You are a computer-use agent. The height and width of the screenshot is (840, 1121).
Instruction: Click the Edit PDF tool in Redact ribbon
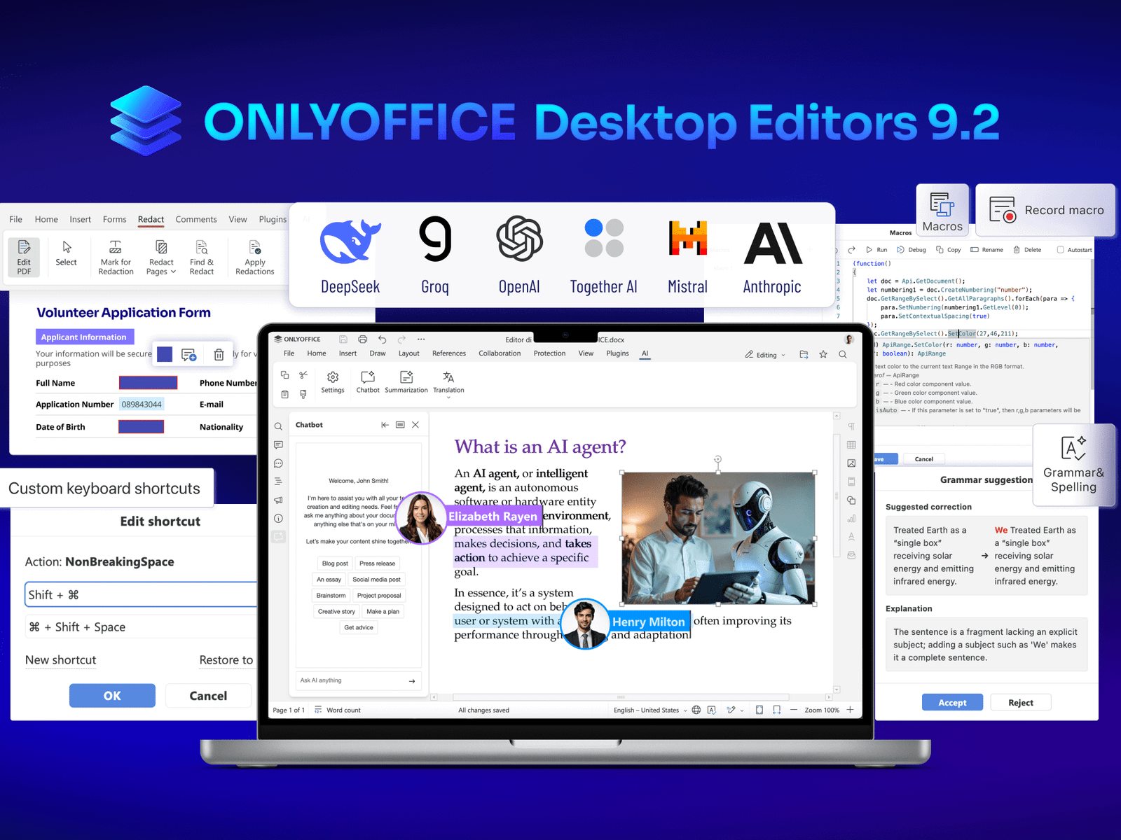[x=24, y=257]
